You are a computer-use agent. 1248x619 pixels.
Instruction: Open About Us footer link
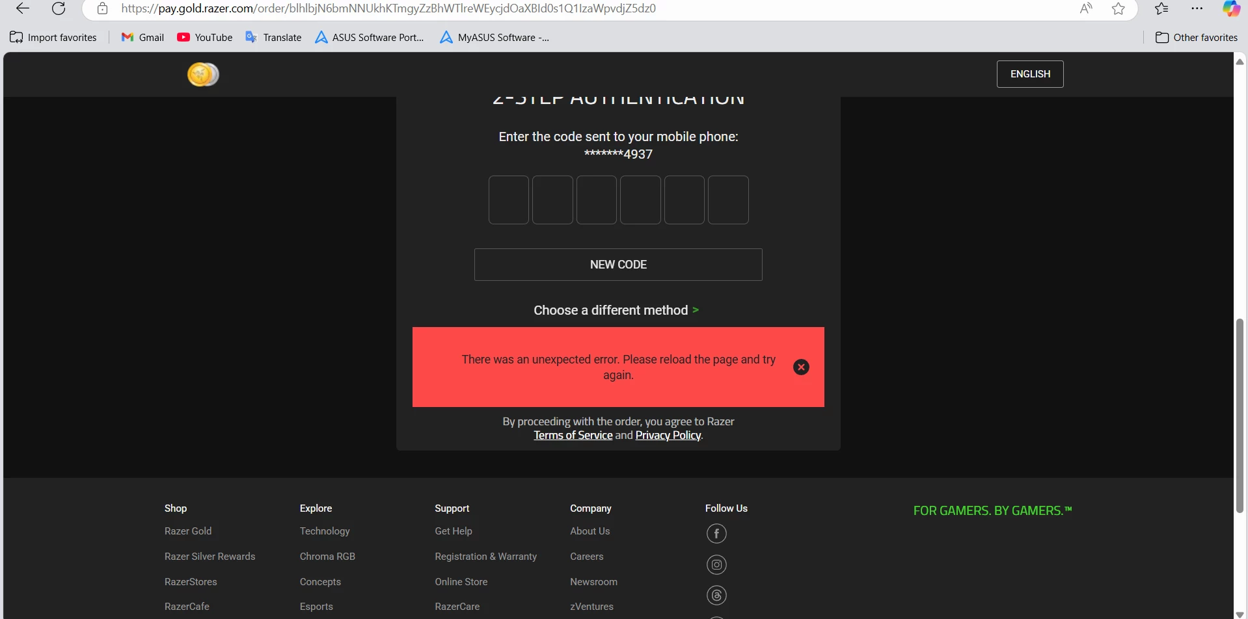click(590, 531)
